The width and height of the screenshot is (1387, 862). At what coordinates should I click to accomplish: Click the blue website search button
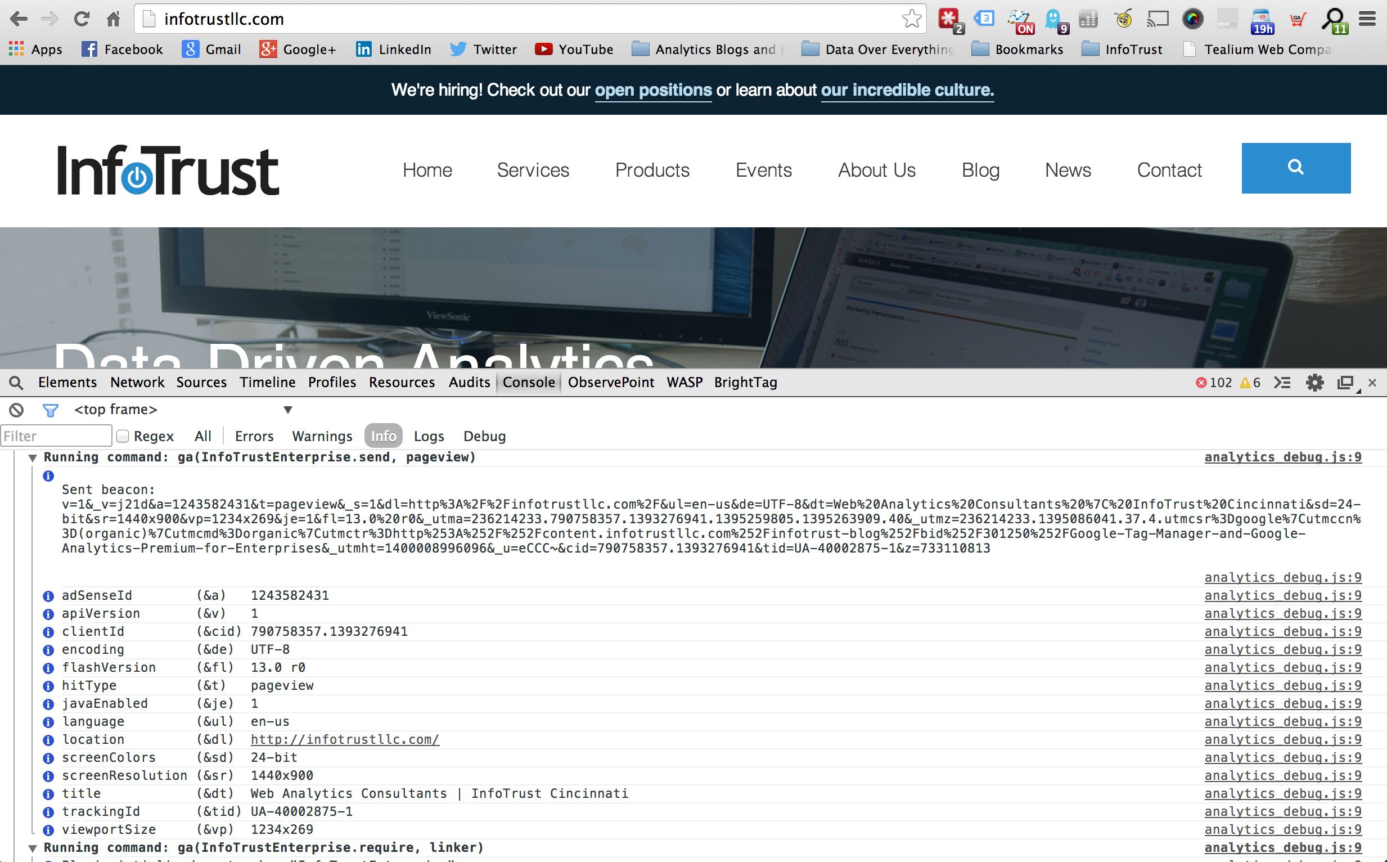click(1295, 168)
